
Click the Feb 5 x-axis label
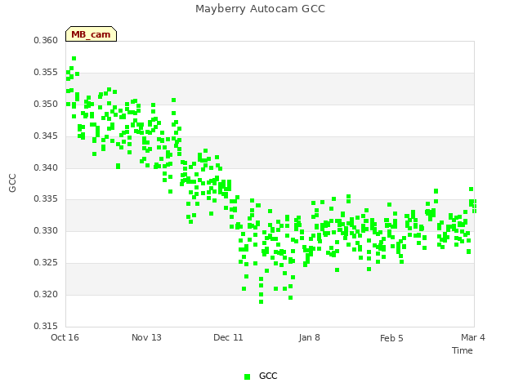point(391,338)
